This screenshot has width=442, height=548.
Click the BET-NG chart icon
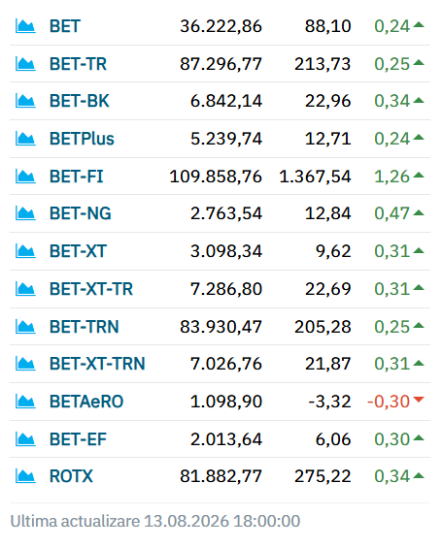pyautogui.click(x=25, y=213)
